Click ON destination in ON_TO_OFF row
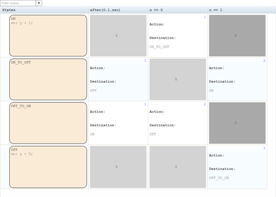Screen dimensions: 276x197 click(211, 90)
